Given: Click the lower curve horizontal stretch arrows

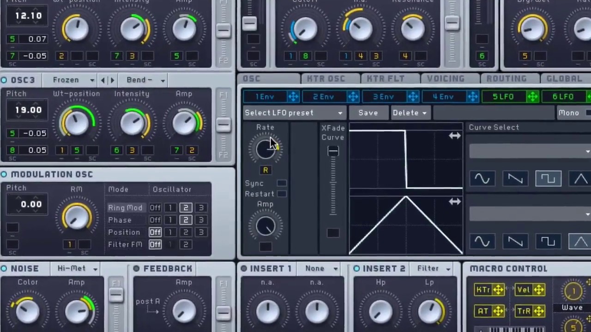Looking at the screenshot, I should click(x=455, y=202).
